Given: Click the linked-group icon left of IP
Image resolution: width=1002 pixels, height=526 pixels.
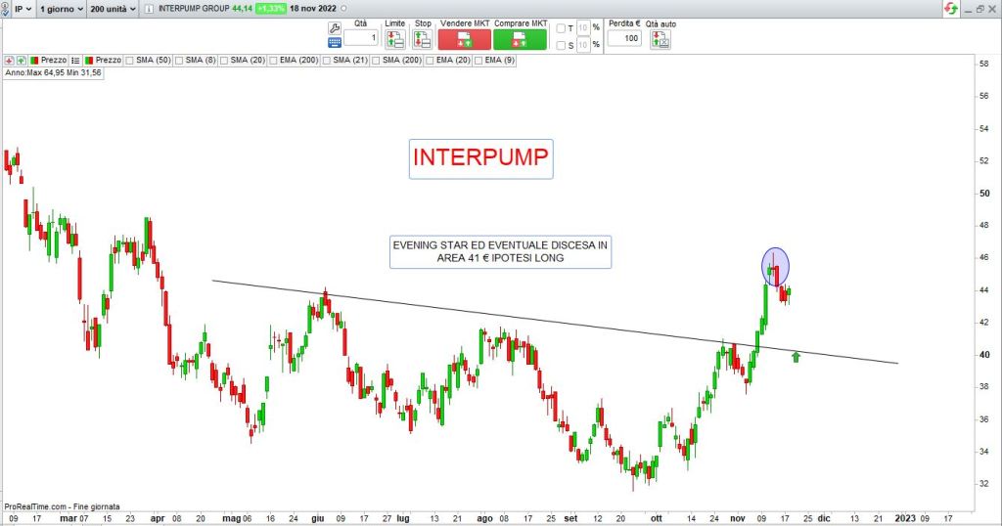Looking at the screenshot, I should 6,9.
